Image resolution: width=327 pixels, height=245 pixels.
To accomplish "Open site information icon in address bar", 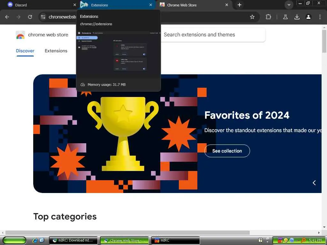I will [43, 17].
